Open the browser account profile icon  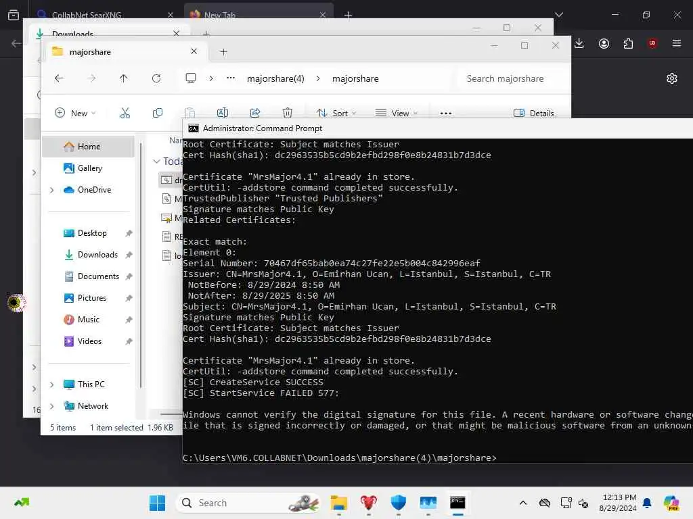(x=604, y=43)
